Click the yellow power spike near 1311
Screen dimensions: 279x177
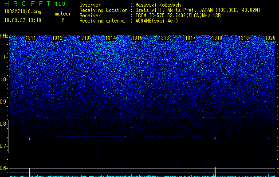click(x=30, y=172)
